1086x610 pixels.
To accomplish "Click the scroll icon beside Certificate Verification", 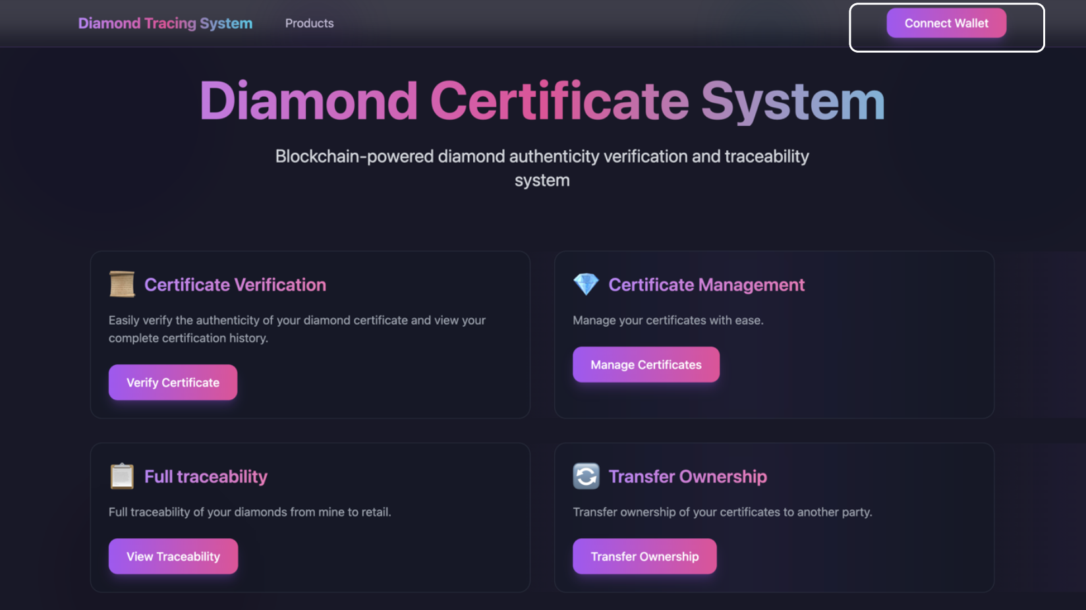I will coord(122,284).
